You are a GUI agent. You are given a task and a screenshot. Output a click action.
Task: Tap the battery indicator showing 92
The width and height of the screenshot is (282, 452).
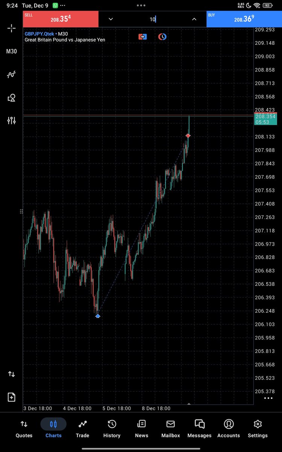pos(268,6)
